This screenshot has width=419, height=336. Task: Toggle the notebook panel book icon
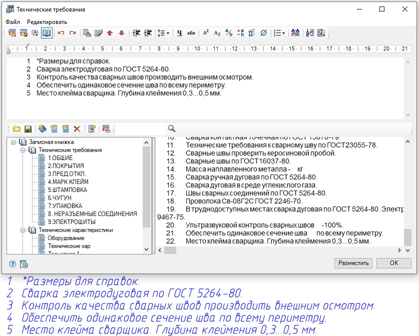pyautogui.click(x=47, y=33)
